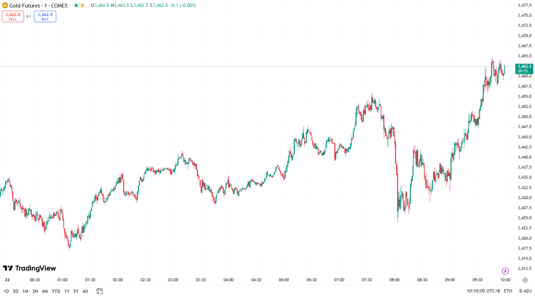
Task: Click the TradingView logo
Action: pyautogui.click(x=30, y=268)
